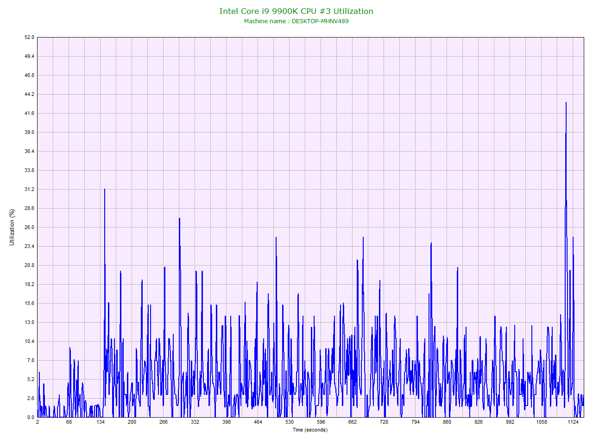Pick the 200 seconds time axis label
This screenshot has width=593, height=445.
click(x=132, y=422)
